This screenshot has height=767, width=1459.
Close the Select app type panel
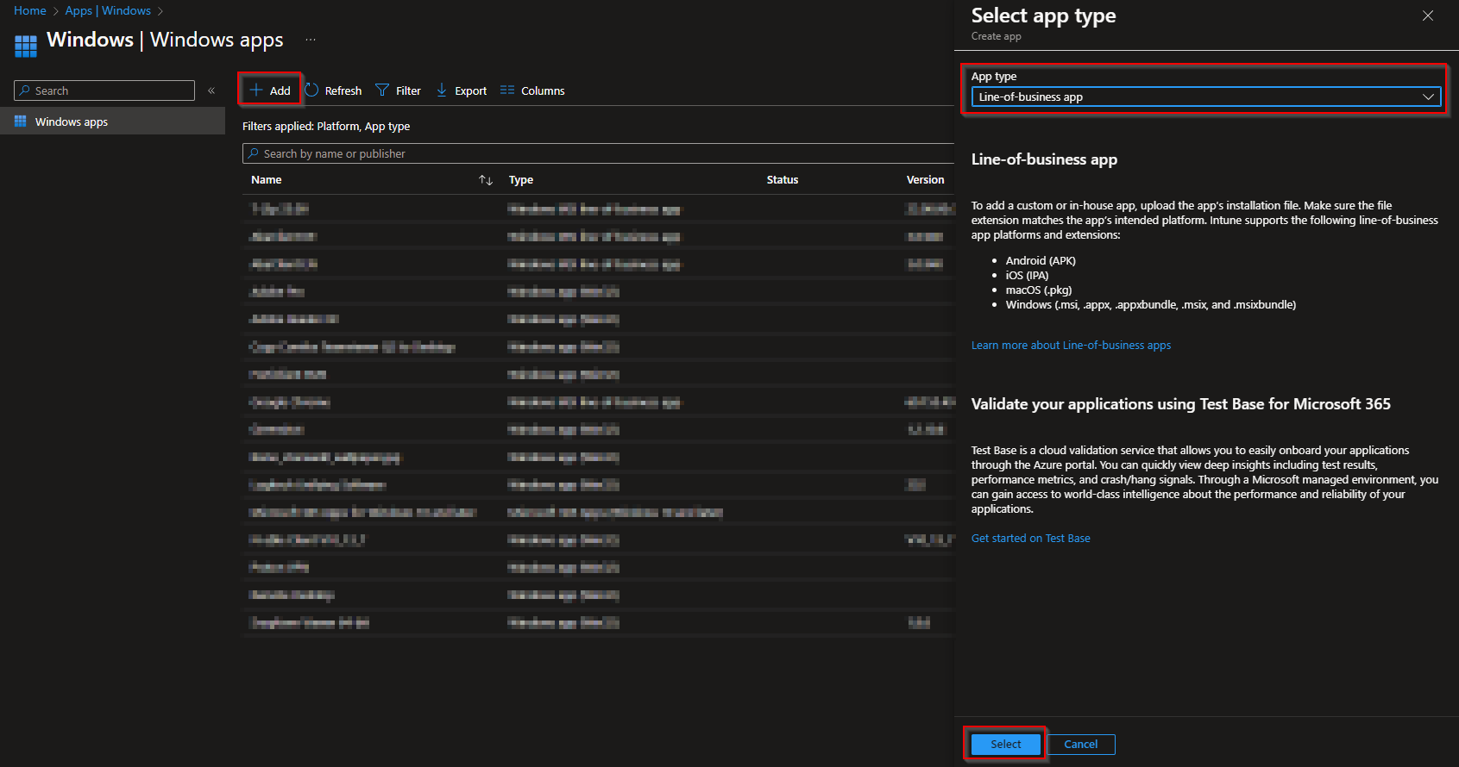point(1428,16)
